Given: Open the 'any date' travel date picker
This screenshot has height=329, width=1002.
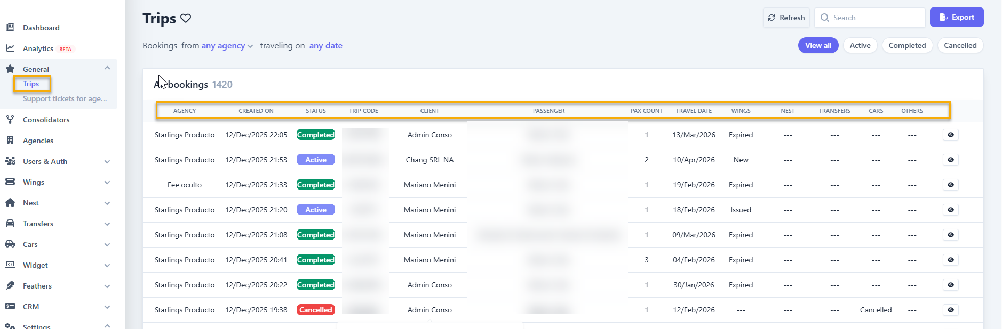Looking at the screenshot, I should click(x=325, y=46).
